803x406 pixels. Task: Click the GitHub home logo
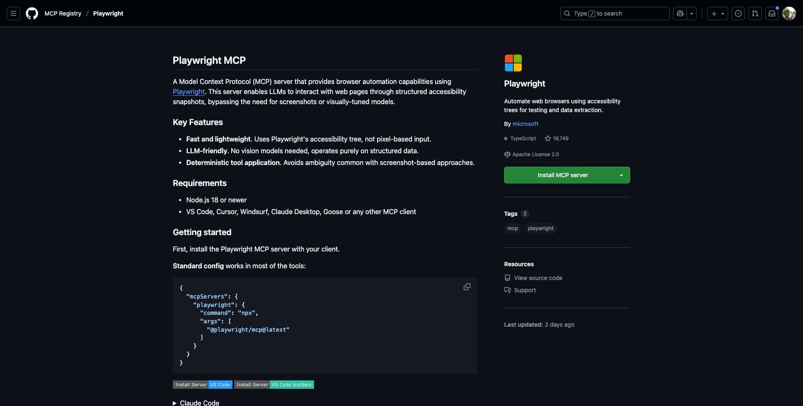[32, 13]
